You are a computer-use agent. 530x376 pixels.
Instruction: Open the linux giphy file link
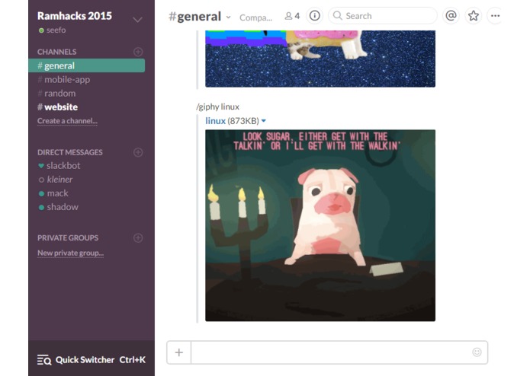215,121
